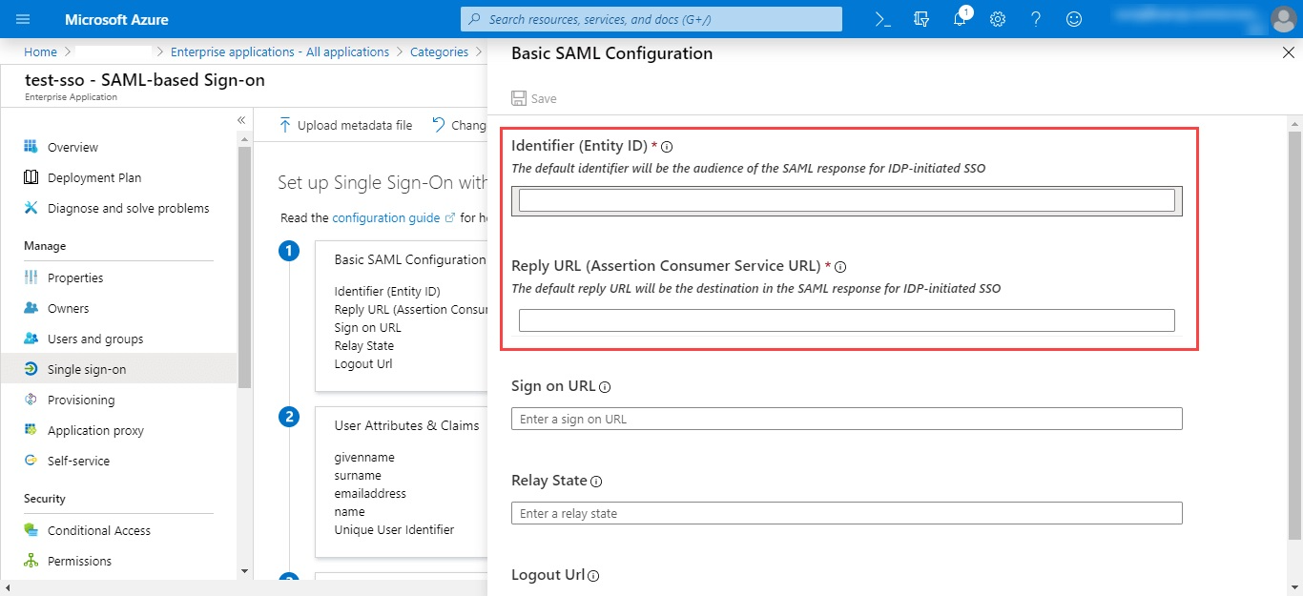This screenshot has height=596, width=1303.
Task: Click Upload metadata file
Action: (x=345, y=125)
